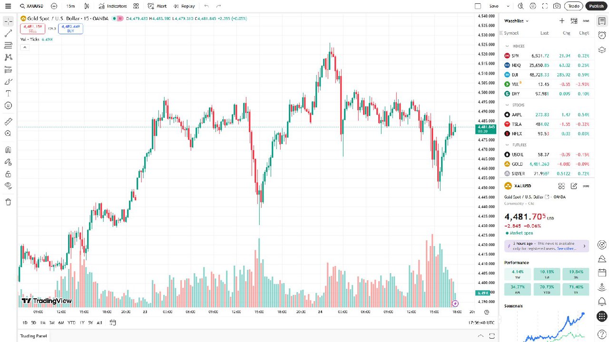The height and width of the screenshot is (342, 609).
Task: Select the 1Y range at the chart bottom
Action: [82, 323]
